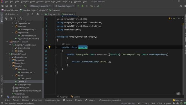Click the UTF-8 encoding indicator
Screen dimensions: 186x105
160,103
